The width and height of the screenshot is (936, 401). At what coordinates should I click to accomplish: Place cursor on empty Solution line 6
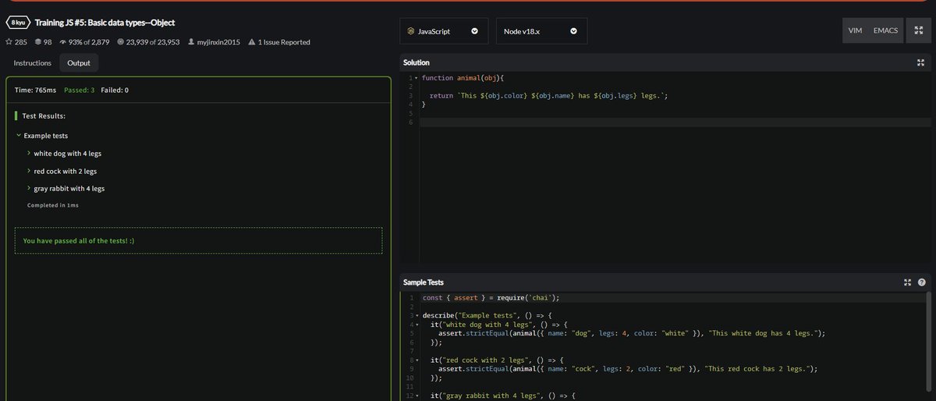[675, 122]
